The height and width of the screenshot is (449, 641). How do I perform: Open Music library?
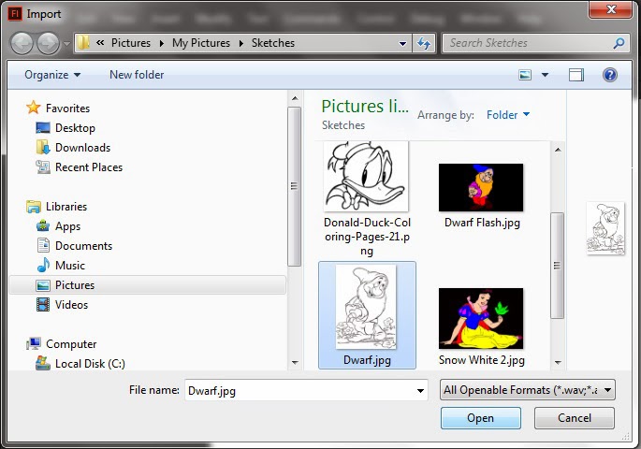[61, 265]
